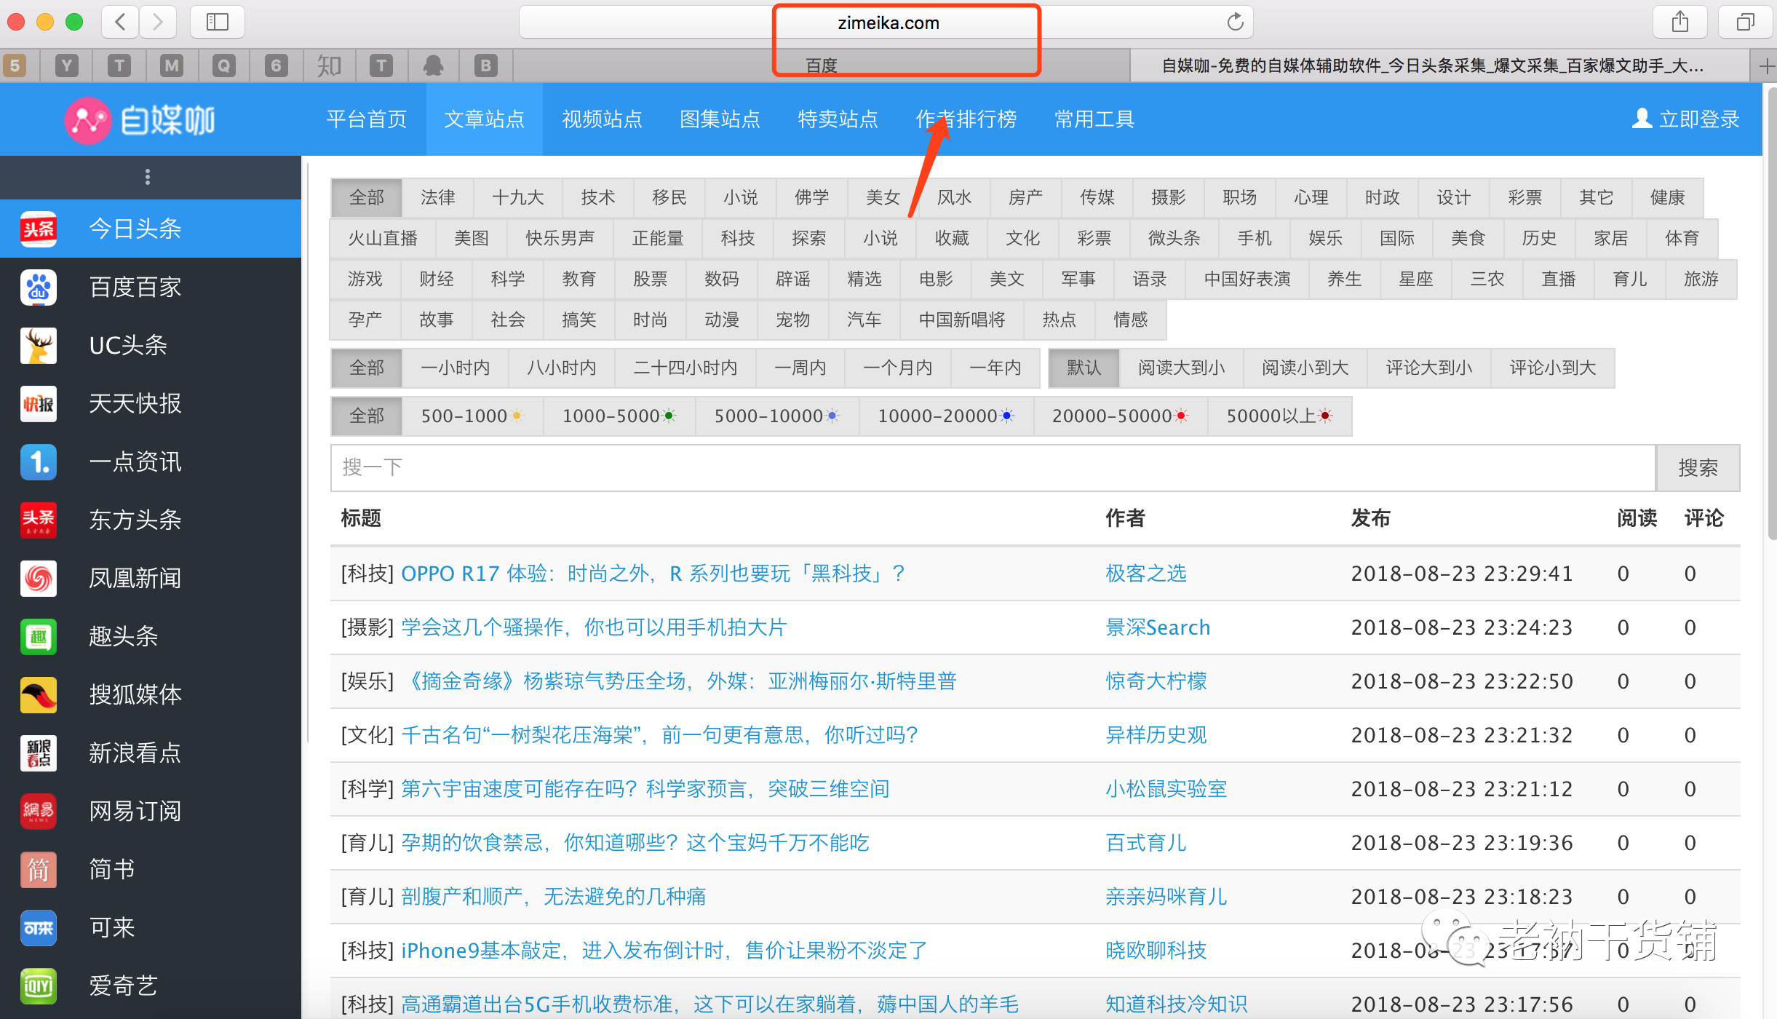The width and height of the screenshot is (1777, 1019).
Task: Select 爱奇艺 green icon
Action: (x=39, y=986)
